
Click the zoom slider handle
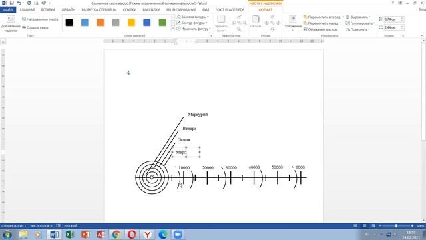coord(396,226)
